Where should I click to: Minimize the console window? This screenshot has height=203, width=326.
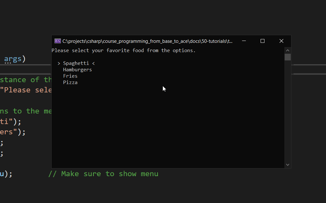click(x=244, y=41)
